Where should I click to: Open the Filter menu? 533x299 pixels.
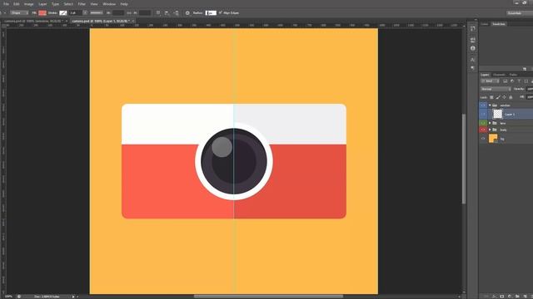click(82, 4)
